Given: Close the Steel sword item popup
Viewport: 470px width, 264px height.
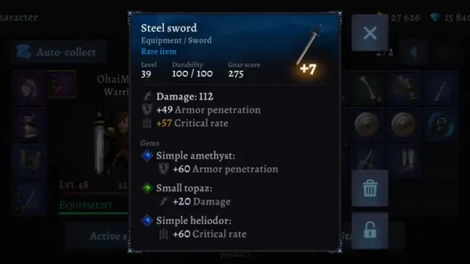Looking at the screenshot, I should point(369,33).
